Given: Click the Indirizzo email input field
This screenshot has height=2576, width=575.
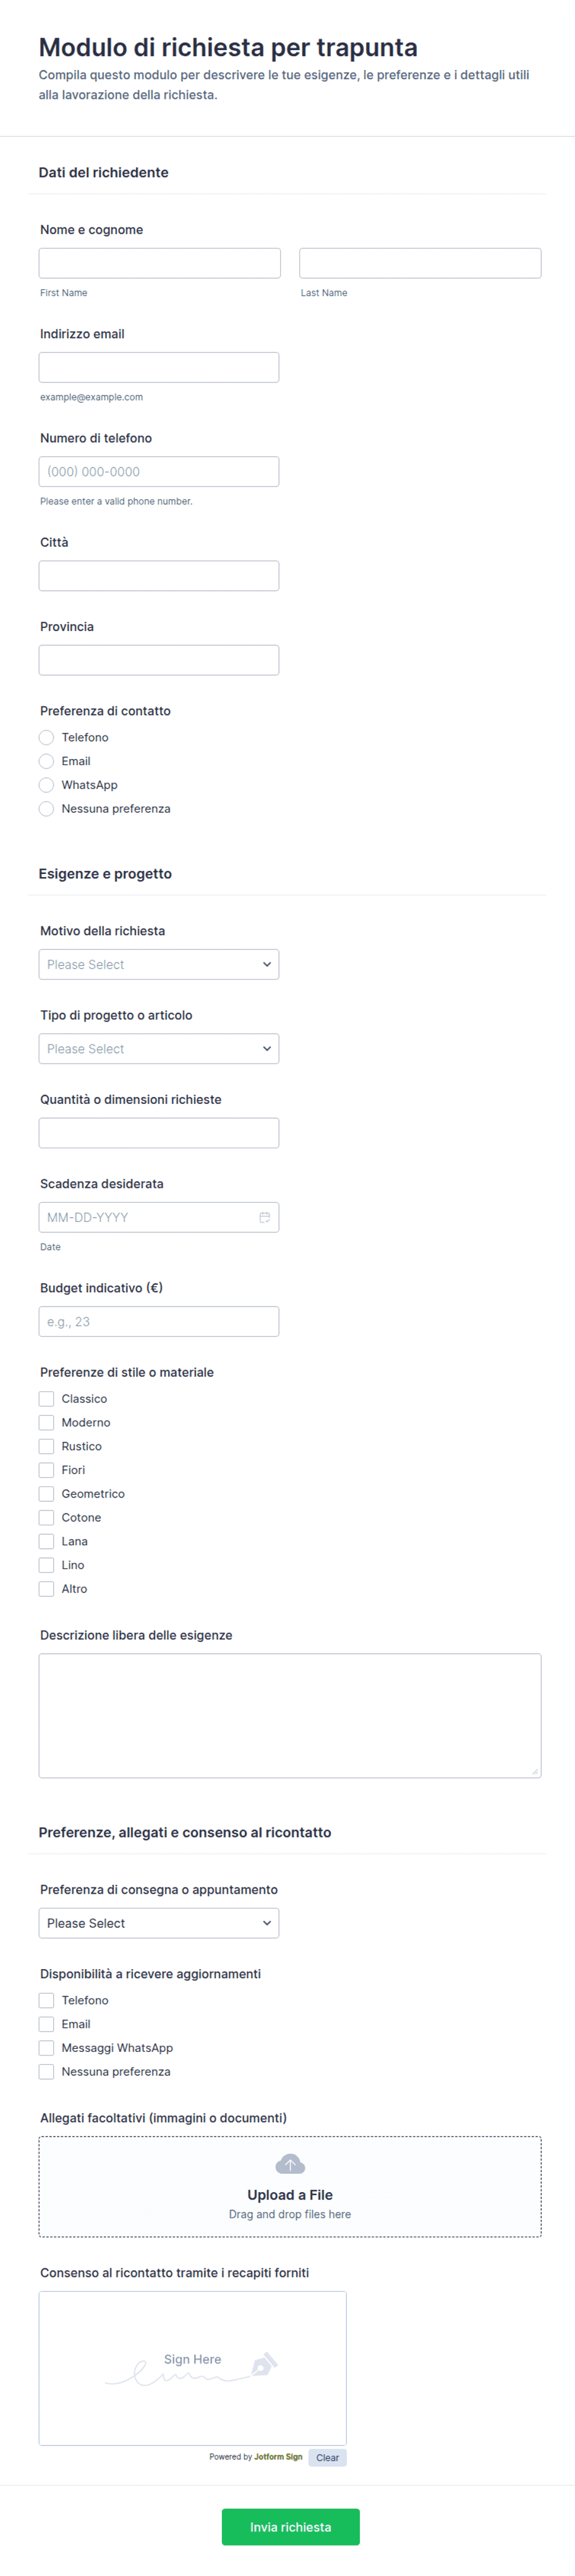Looking at the screenshot, I should point(159,367).
